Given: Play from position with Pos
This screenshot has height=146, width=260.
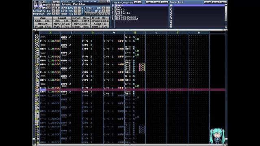Looking at the screenshot, I should (66, 27).
